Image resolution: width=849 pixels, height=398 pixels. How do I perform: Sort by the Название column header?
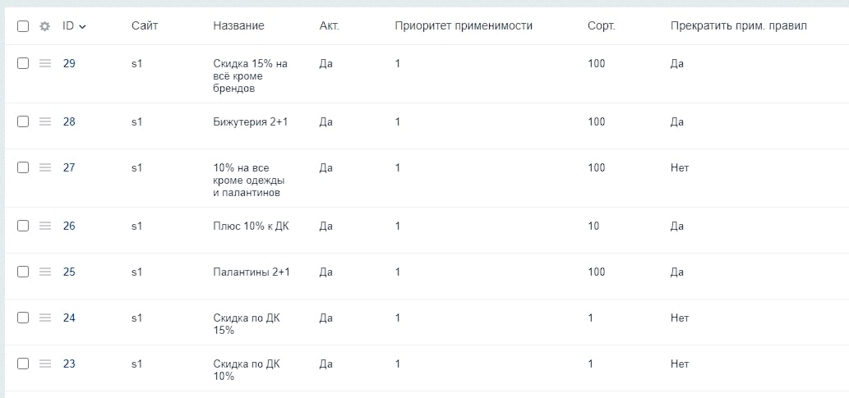point(238,25)
